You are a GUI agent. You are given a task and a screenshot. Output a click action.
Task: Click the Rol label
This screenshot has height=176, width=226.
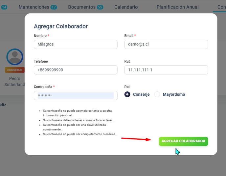tap(127, 87)
